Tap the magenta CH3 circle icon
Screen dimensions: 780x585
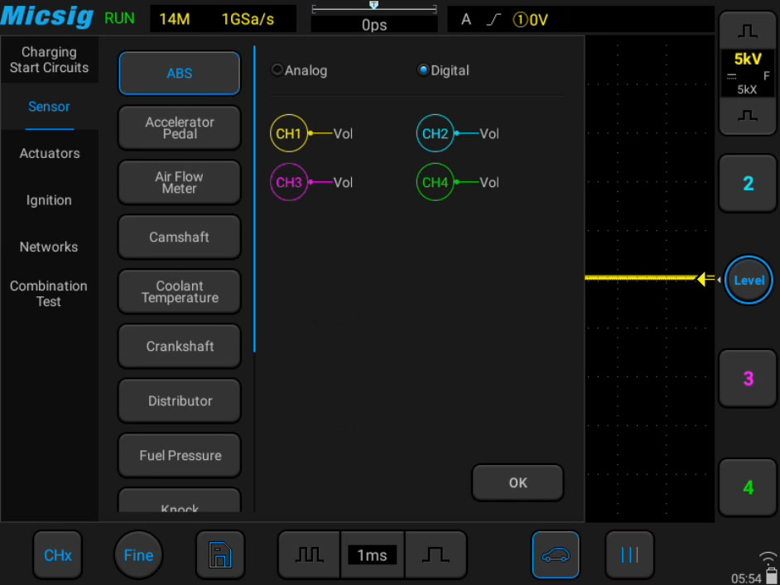[288, 182]
